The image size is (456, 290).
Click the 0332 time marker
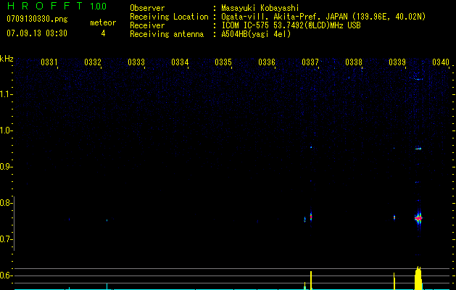point(93,62)
